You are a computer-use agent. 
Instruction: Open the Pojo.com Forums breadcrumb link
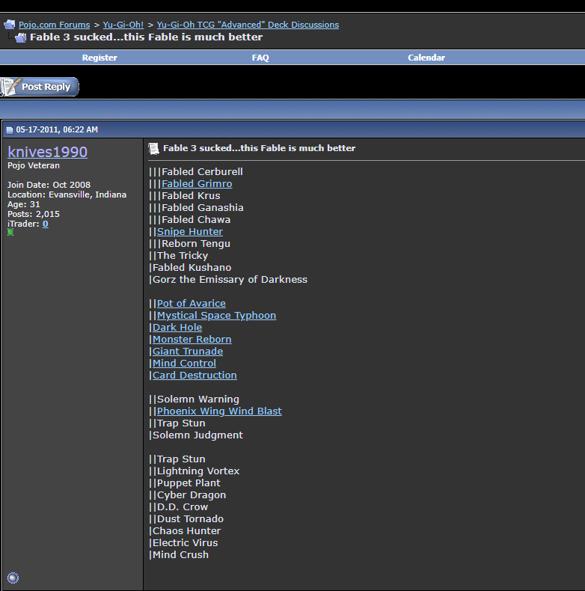55,25
